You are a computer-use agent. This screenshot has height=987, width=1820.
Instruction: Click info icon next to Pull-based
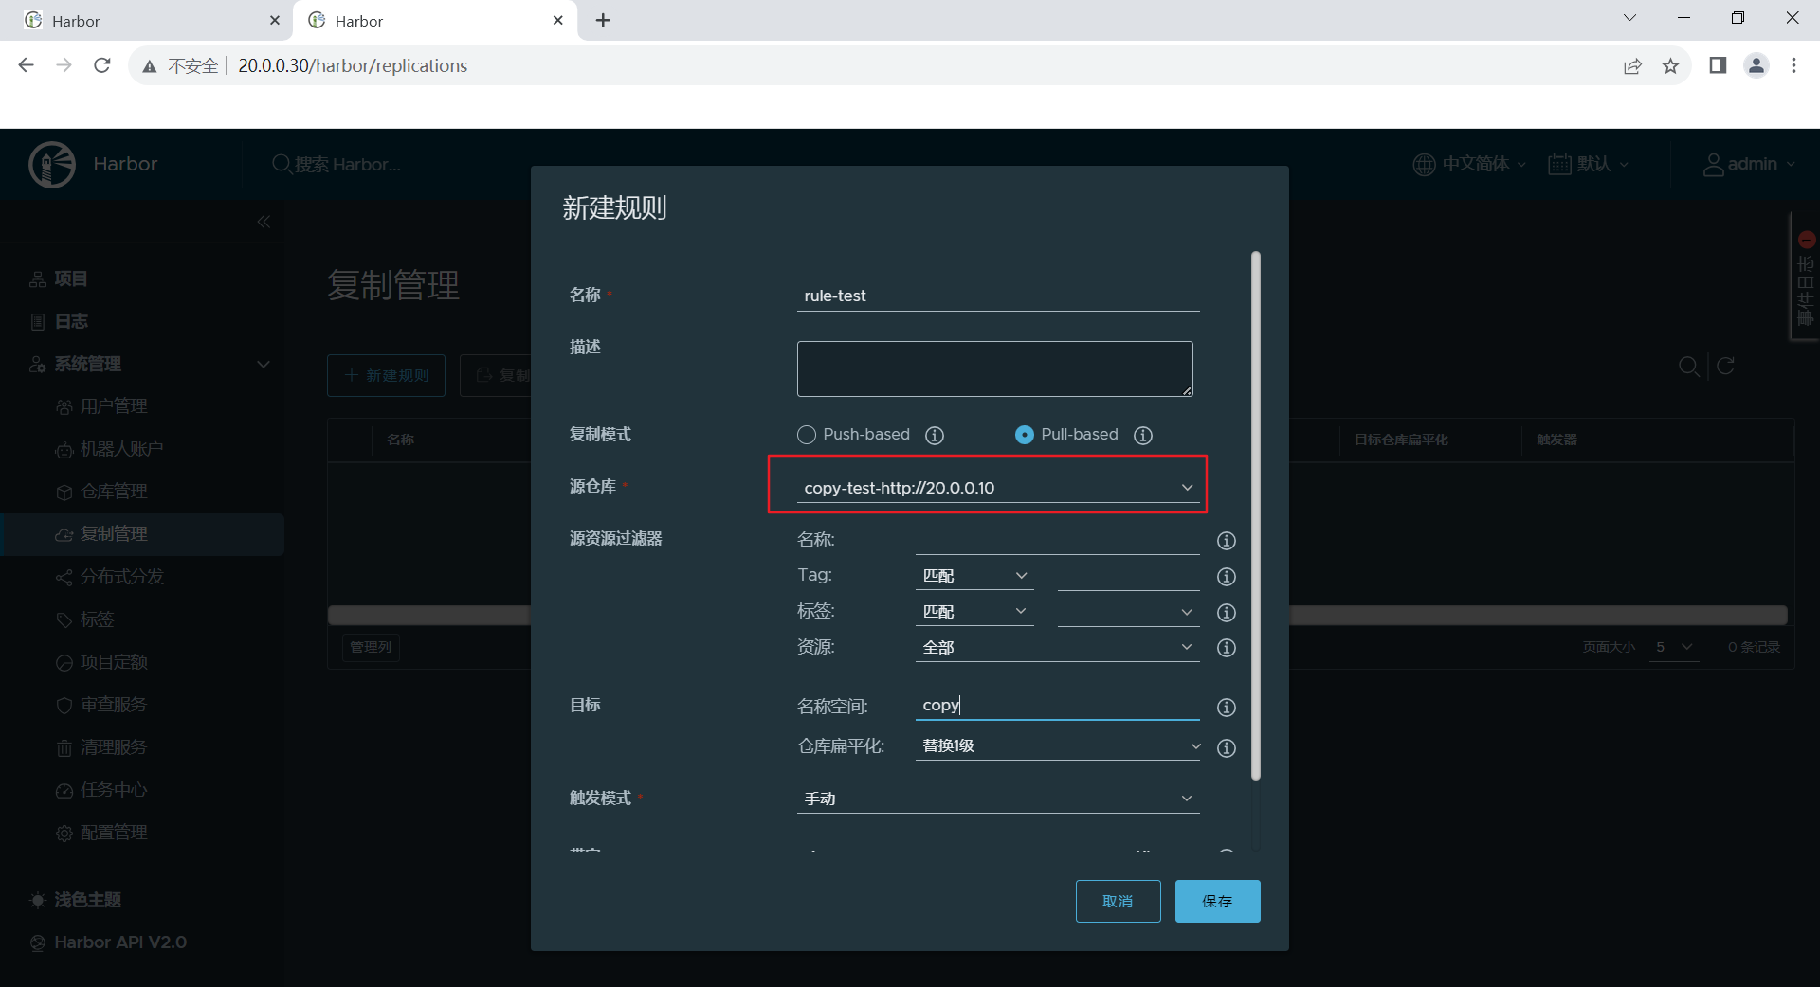[1143, 435]
